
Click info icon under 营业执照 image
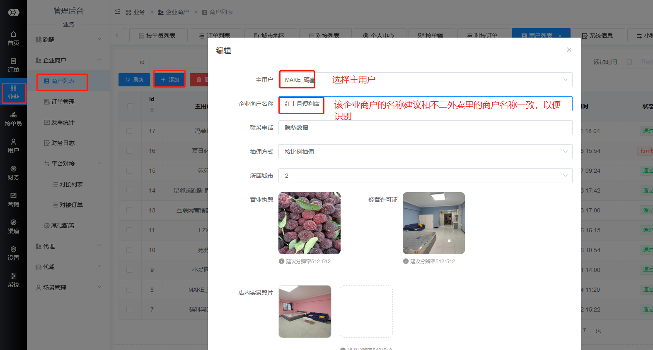(282, 261)
